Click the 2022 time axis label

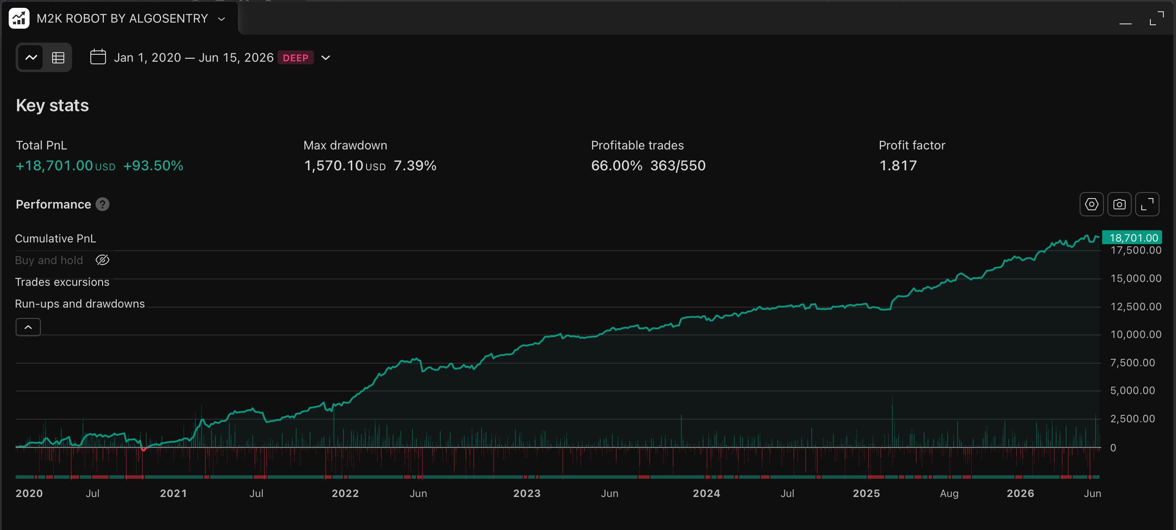[345, 494]
